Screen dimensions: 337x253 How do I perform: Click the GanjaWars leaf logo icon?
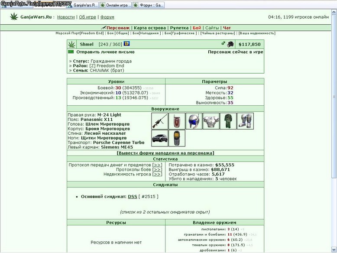click(x=14, y=17)
